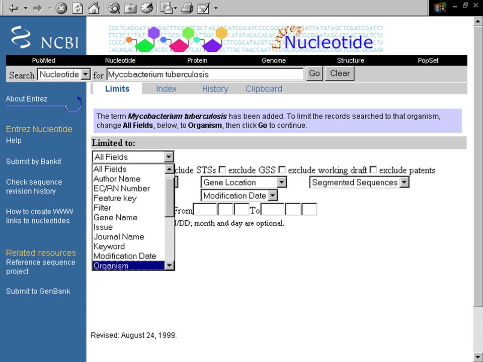
Task: Click the To year input box
Action: [x=273, y=210]
